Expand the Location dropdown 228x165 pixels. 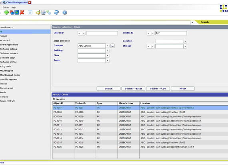185,41
